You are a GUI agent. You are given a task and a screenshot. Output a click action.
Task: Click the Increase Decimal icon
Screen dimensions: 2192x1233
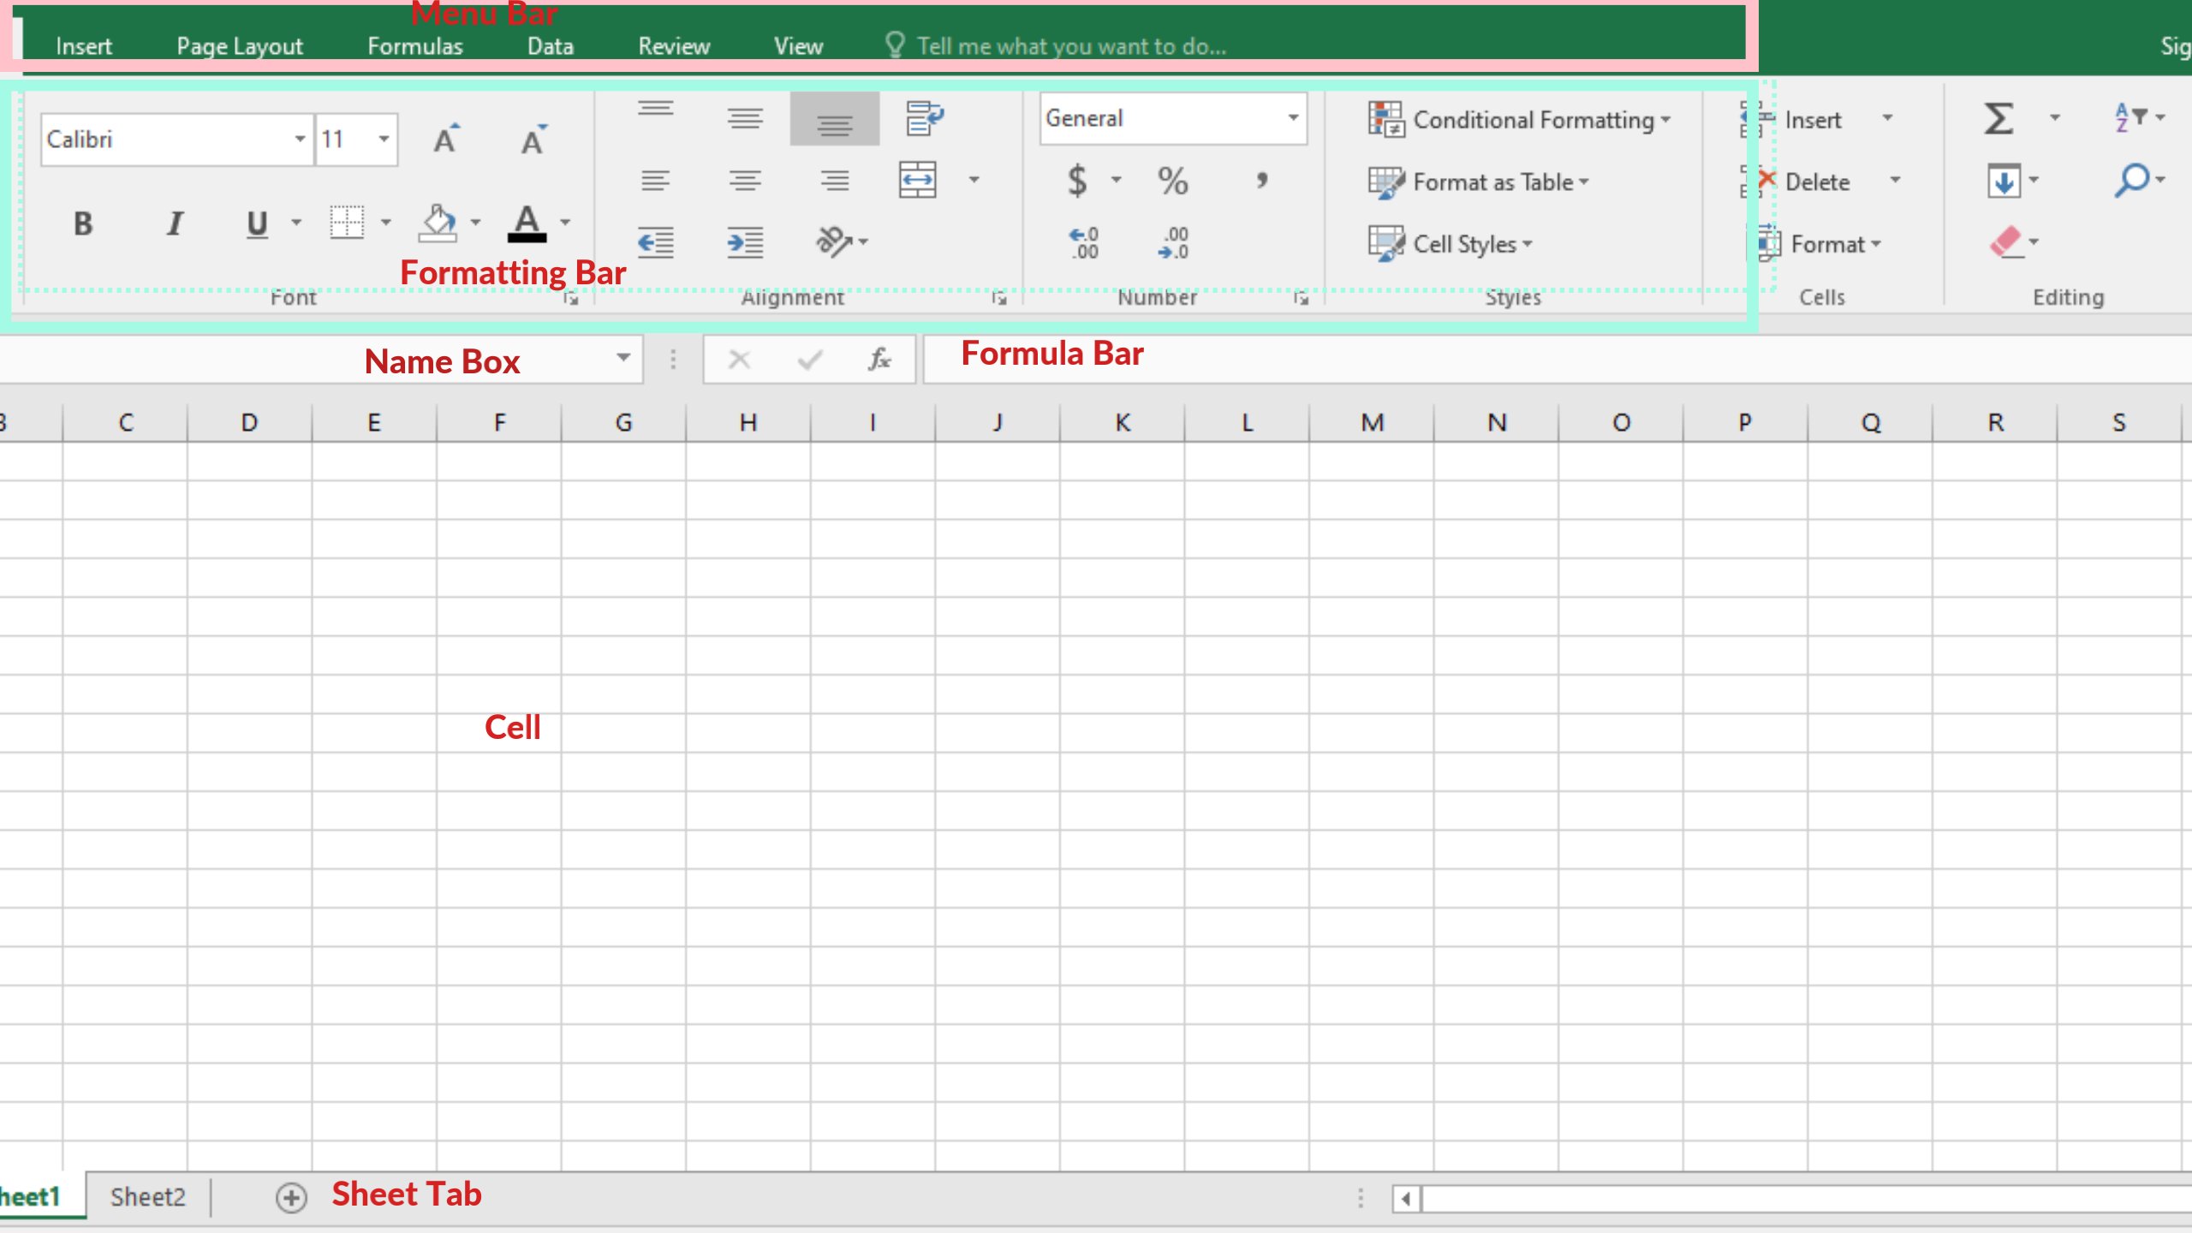1083,243
